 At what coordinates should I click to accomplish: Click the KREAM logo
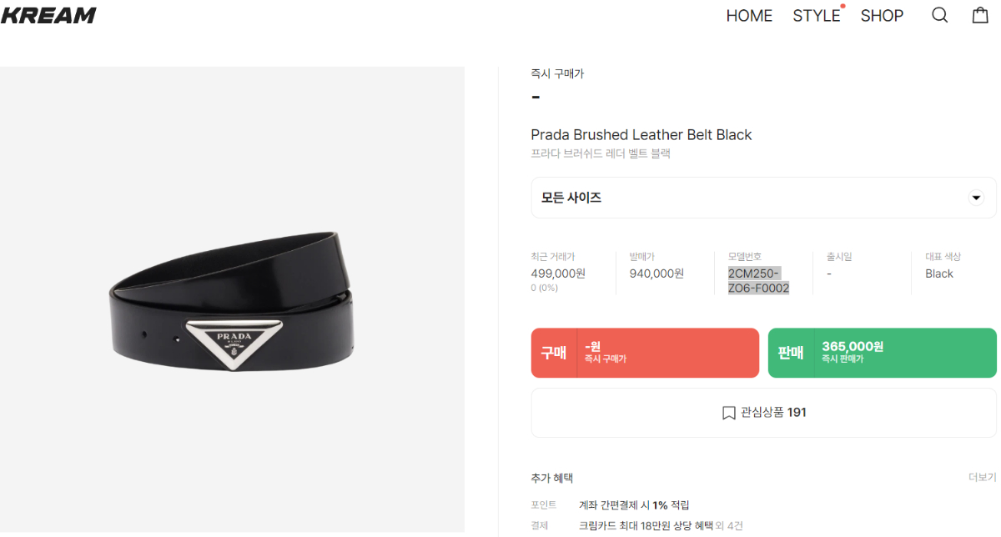click(48, 15)
